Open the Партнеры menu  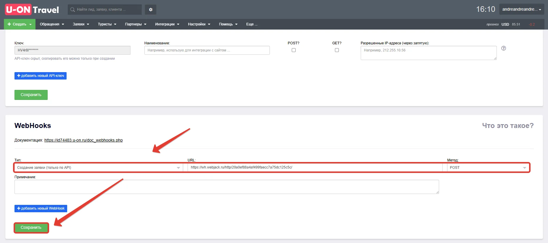coord(136,24)
